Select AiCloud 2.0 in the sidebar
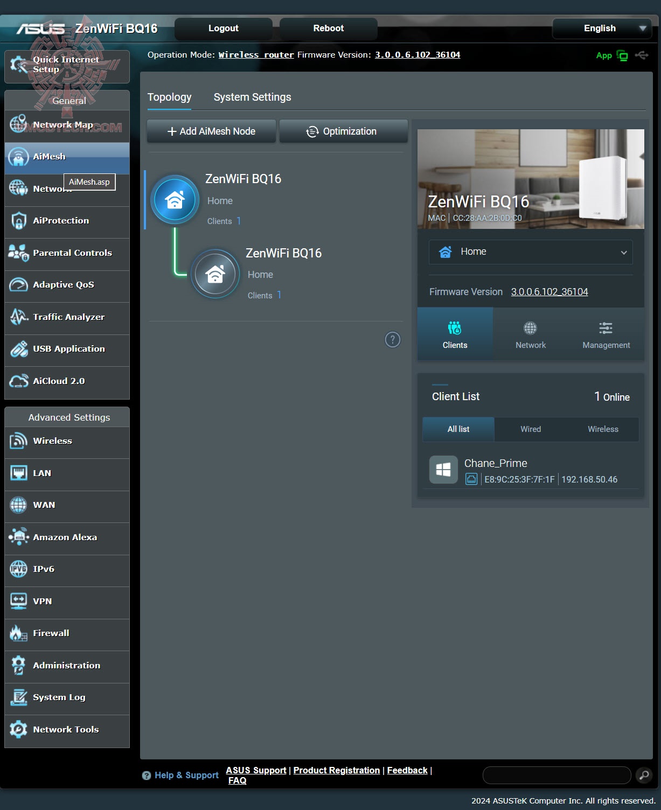 [x=58, y=381]
